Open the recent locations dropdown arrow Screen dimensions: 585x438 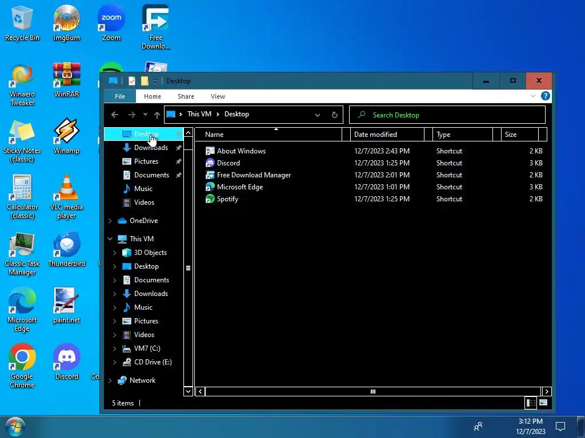(145, 115)
